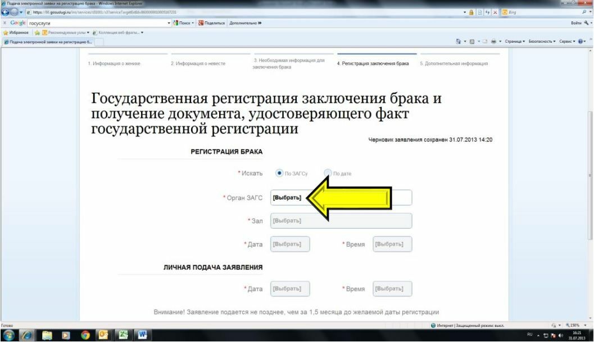Click the 'RU' language indicator in system tray

[x=529, y=335]
